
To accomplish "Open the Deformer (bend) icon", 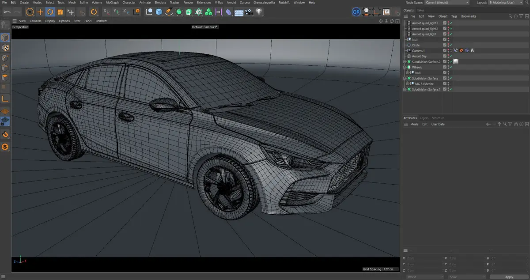I will [229, 12].
